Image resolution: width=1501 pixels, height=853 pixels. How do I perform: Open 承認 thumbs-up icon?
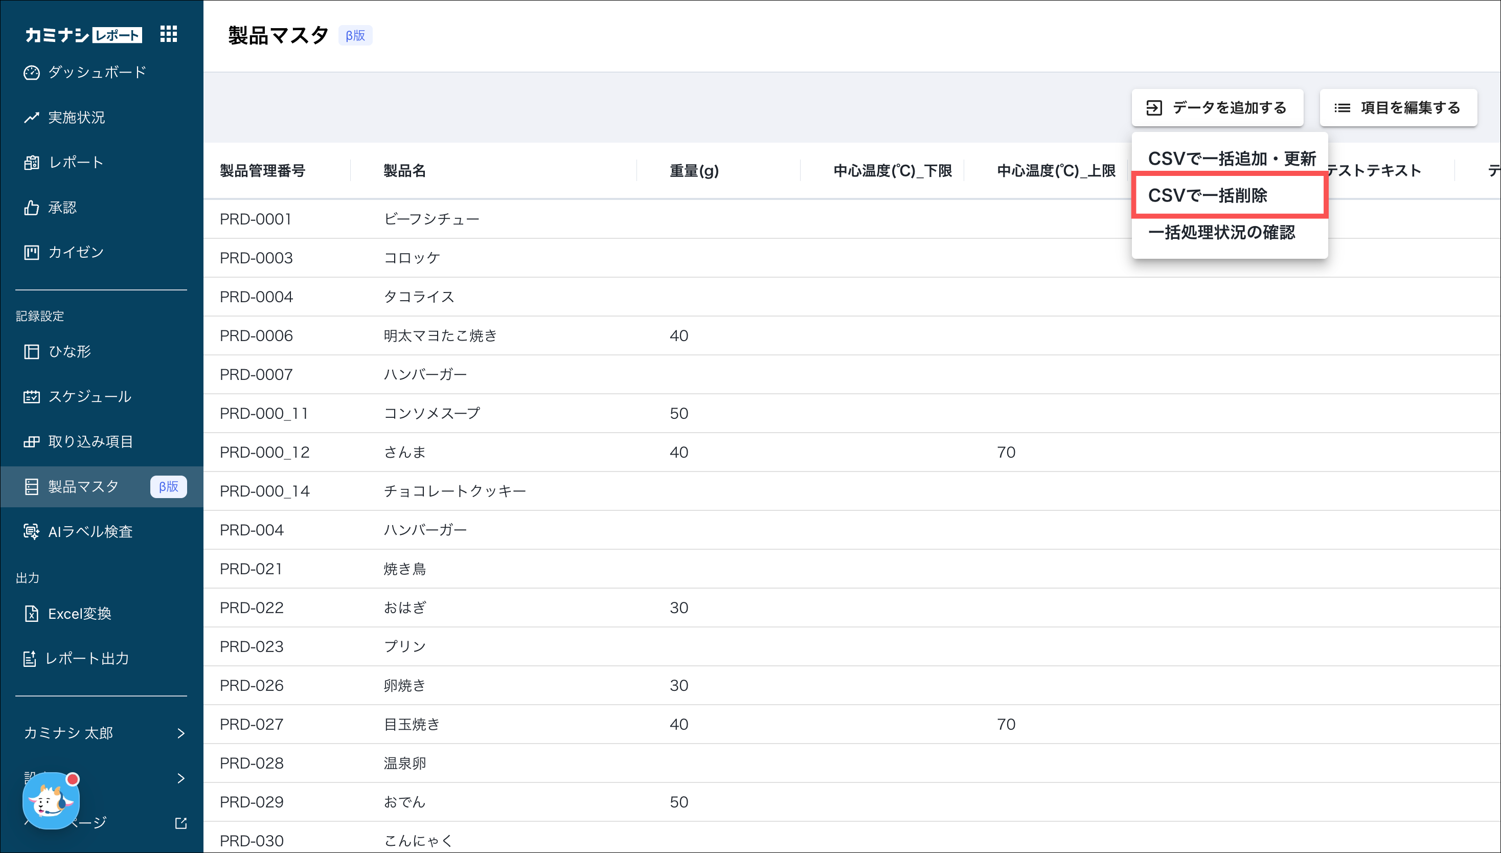point(31,208)
